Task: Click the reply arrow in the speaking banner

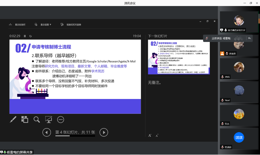Action: [249, 38]
